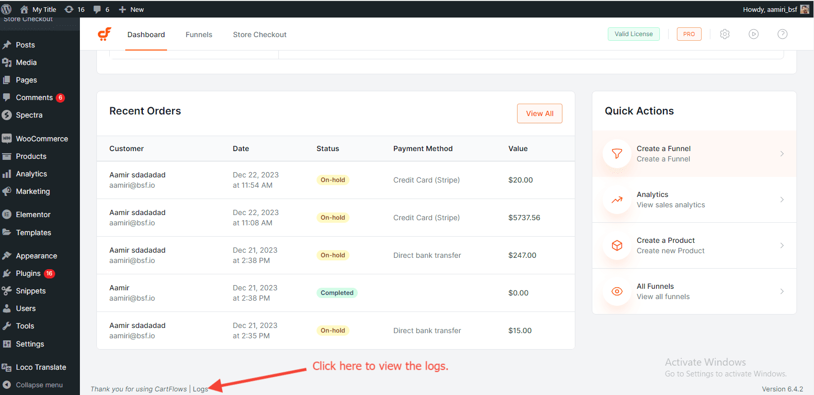Switch to the Funnels tab
Image resolution: width=814 pixels, height=395 pixels.
tap(198, 35)
